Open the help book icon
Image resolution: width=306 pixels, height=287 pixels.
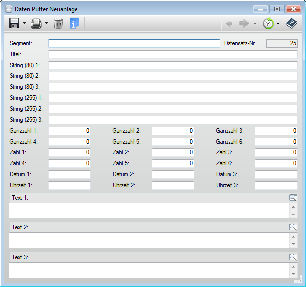[x=291, y=23]
